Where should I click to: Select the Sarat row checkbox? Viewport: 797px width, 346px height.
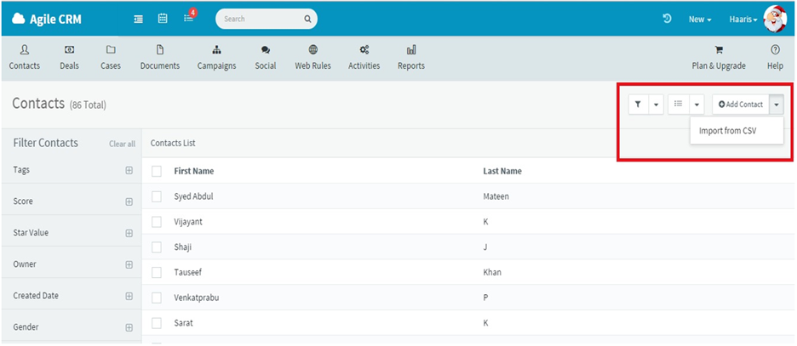coord(157,323)
